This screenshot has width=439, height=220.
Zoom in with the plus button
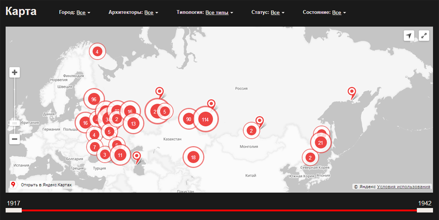[x=15, y=72]
